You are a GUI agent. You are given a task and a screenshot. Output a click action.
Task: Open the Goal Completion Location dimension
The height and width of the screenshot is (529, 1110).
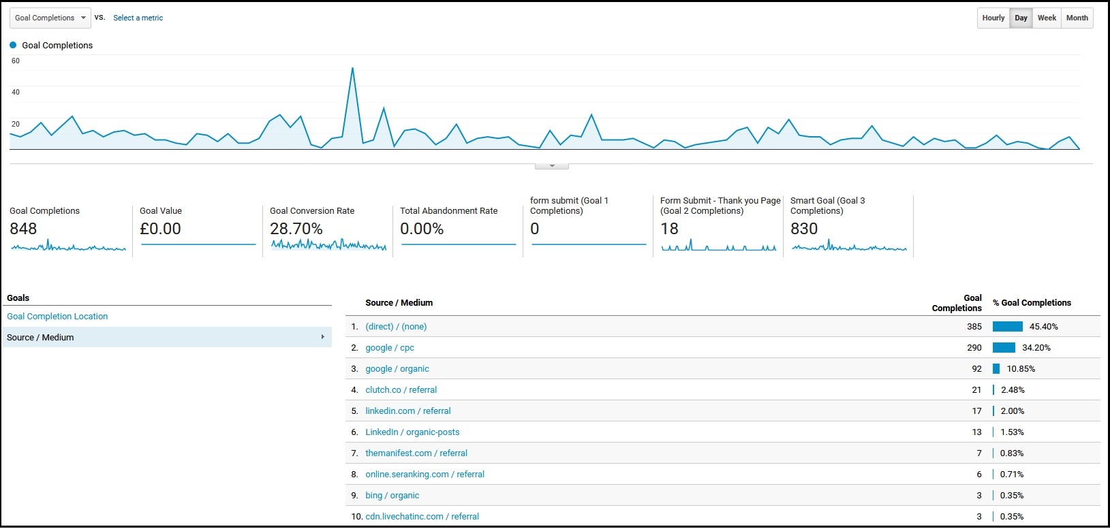coord(57,317)
